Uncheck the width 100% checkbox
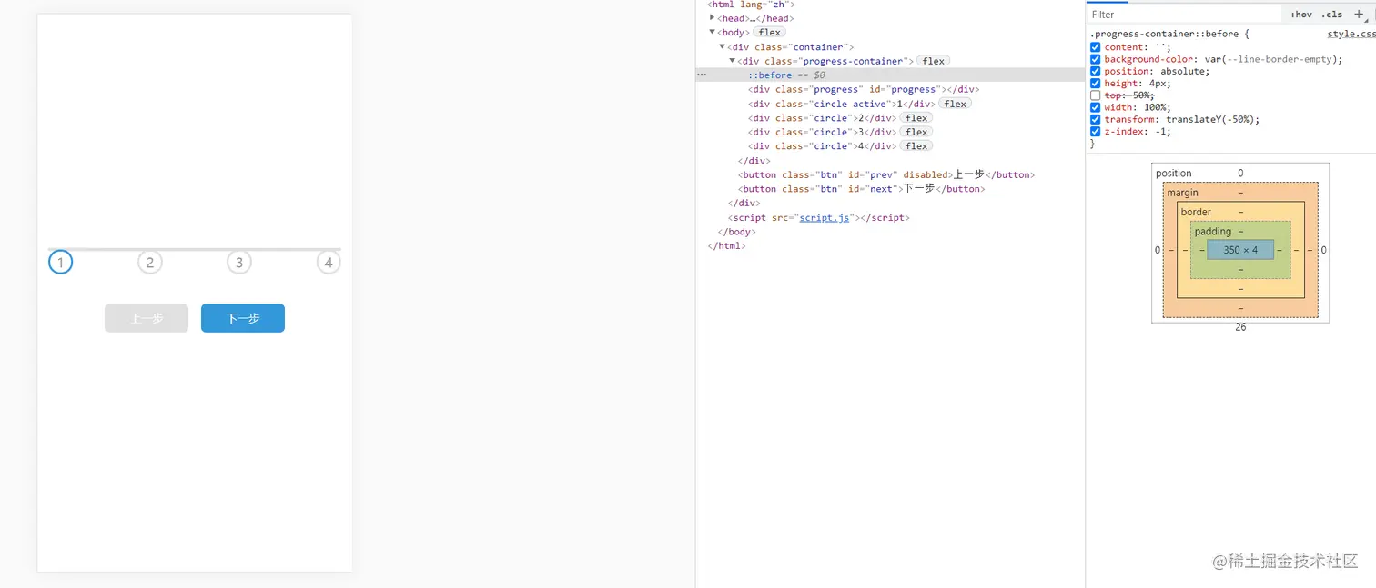This screenshot has width=1376, height=588. 1096,107
